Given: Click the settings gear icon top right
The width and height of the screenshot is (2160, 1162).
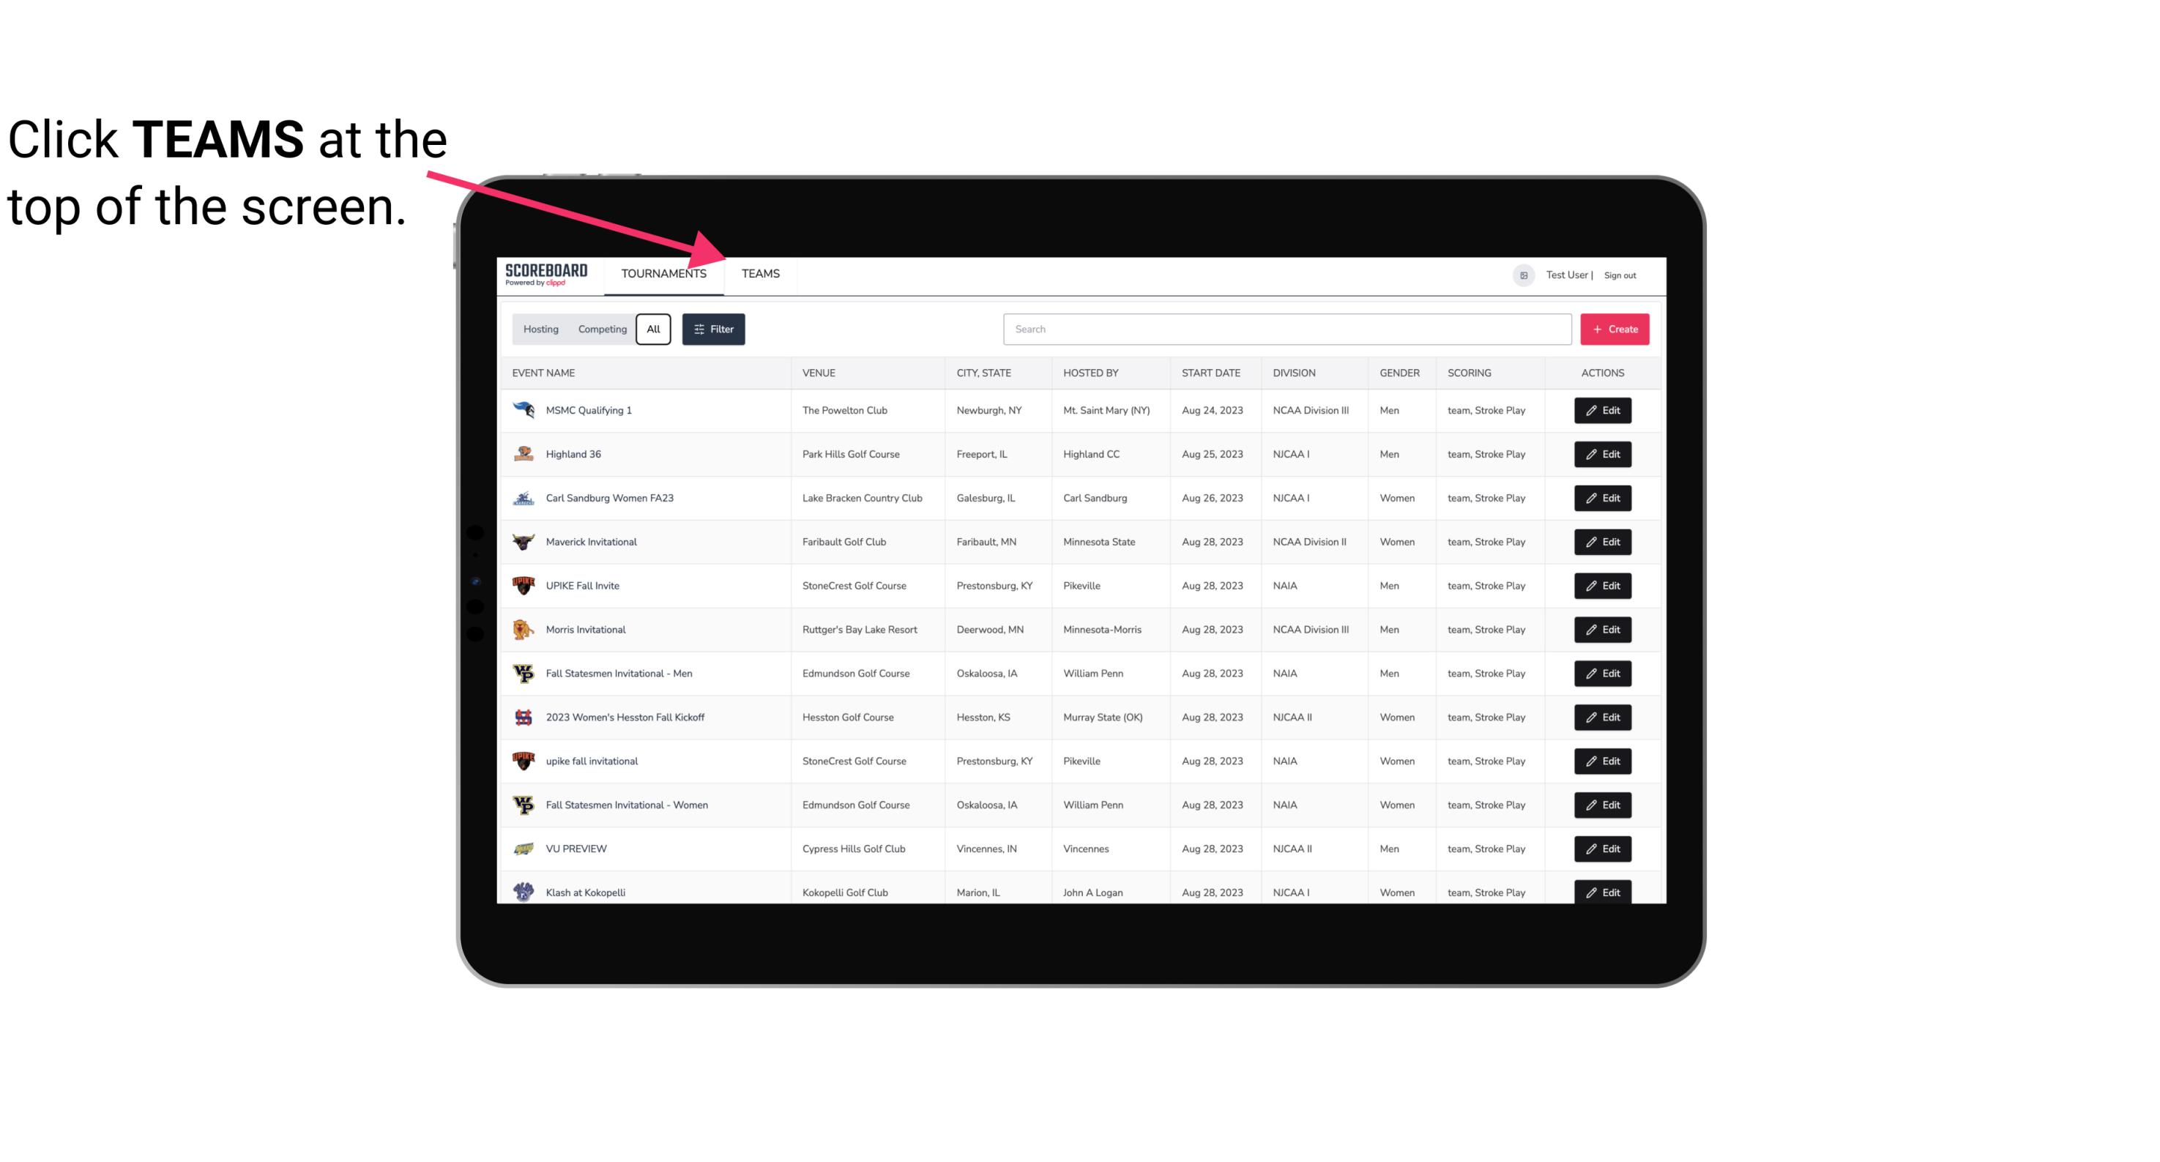Looking at the screenshot, I should (x=1519, y=273).
